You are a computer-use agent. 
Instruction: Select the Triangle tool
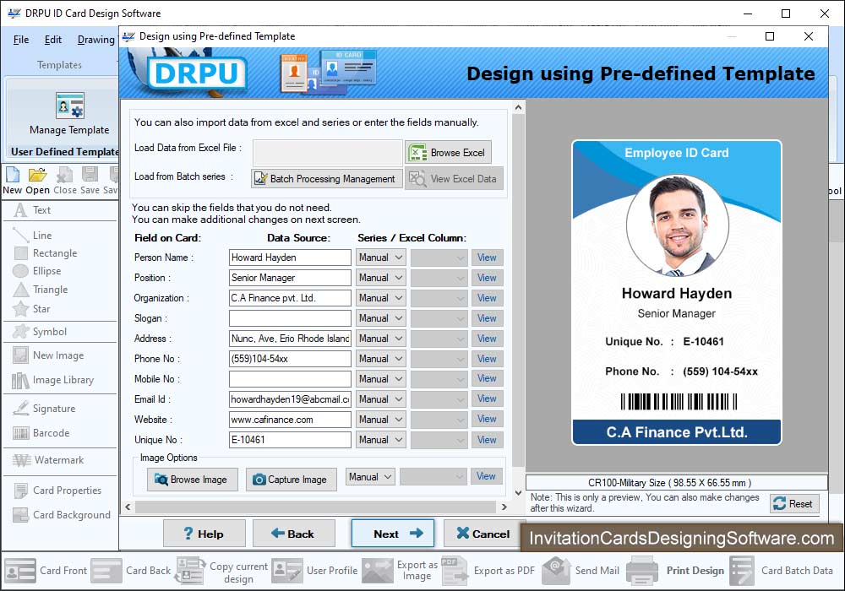coord(41,290)
